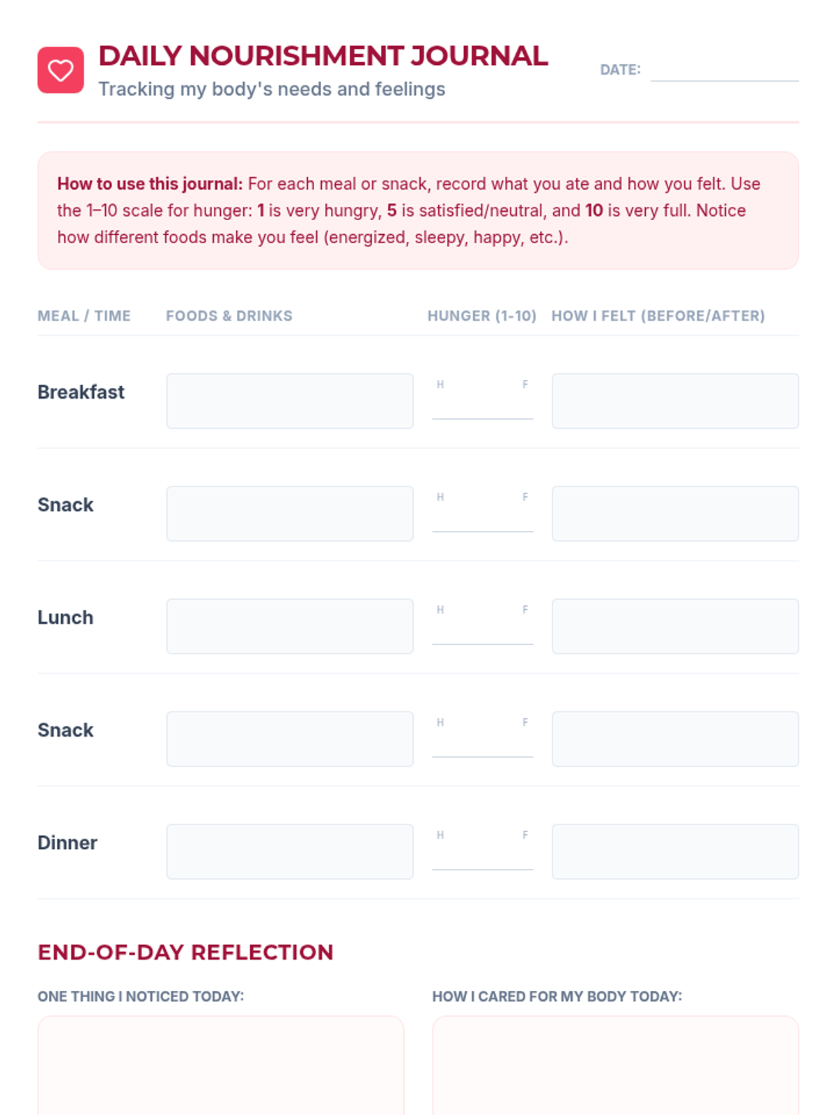
Task: Click One Thing I Noticed Today box
Action: click(220, 1065)
